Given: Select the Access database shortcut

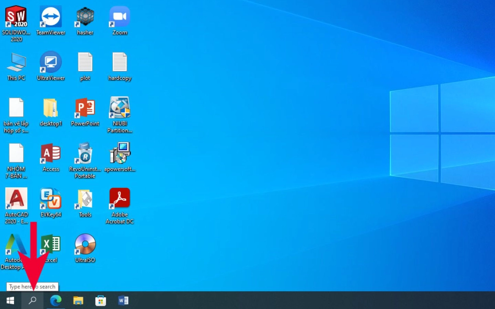Looking at the screenshot, I should (51, 153).
